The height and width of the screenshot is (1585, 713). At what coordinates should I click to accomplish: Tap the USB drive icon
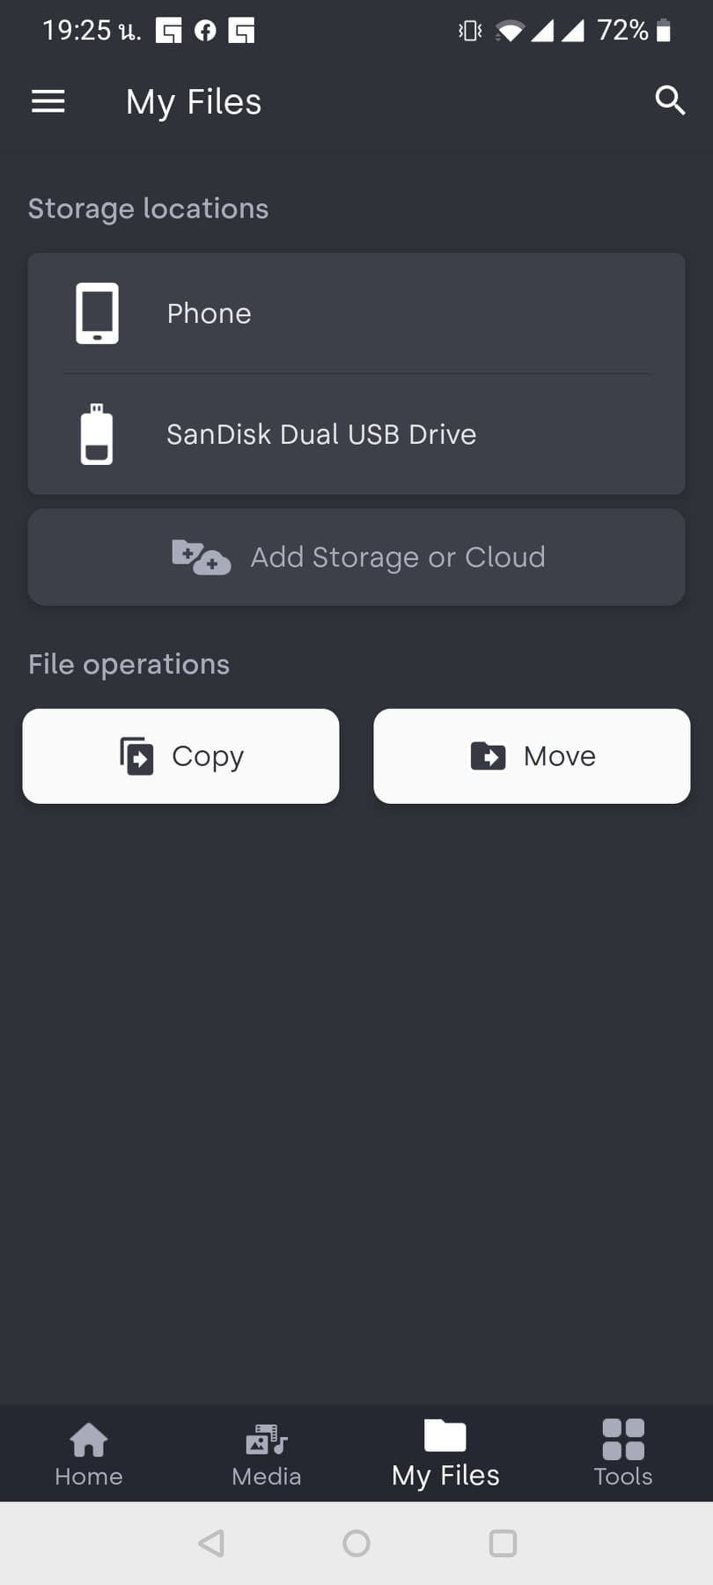pos(97,434)
